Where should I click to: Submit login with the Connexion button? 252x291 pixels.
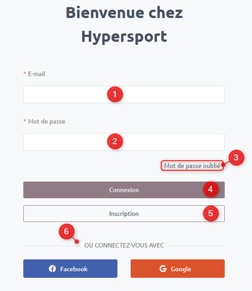click(x=124, y=190)
